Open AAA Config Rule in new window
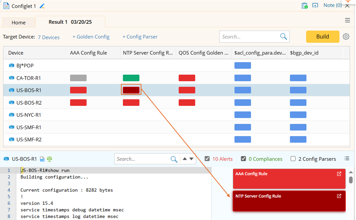 339,174
